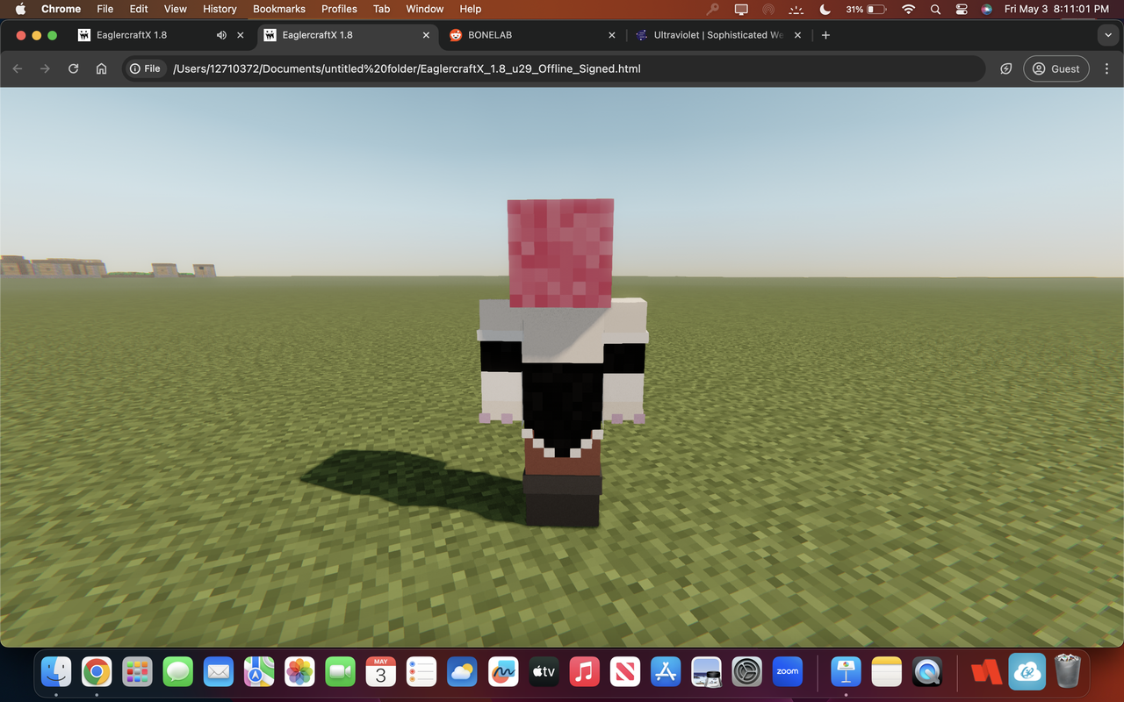Open Messages from the Dock
The image size is (1124, 702).
(x=178, y=672)
